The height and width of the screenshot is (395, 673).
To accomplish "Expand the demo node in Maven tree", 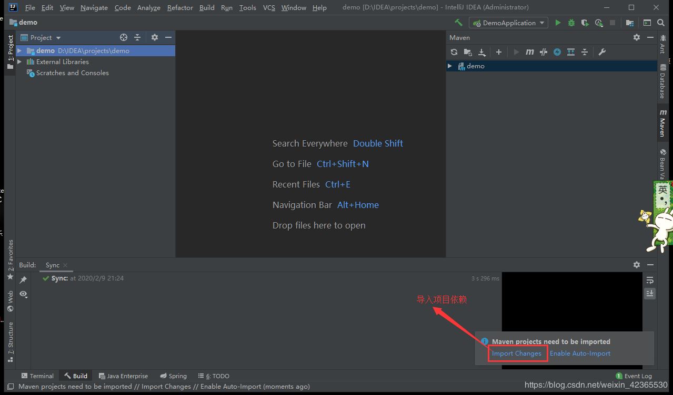I will (x=450, y=66).
